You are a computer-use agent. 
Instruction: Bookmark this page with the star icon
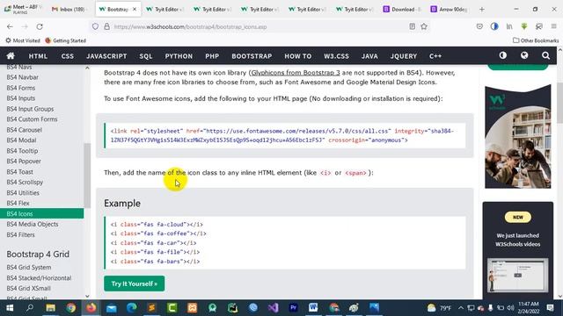pos(424,26)
